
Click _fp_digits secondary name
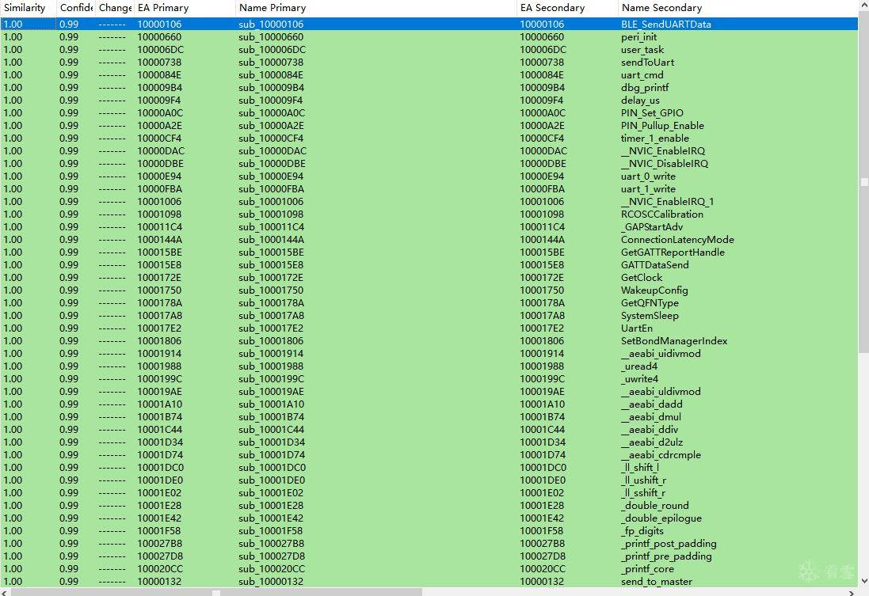tap(642, 531)
